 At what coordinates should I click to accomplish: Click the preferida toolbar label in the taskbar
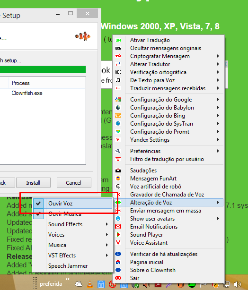pyautogui.click(x=51, y=284)
